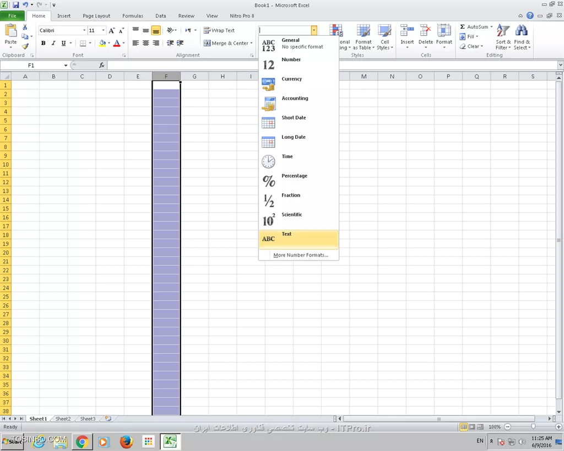Image resolution: width=564 pixels, height=451 pixels.
Task: Switch to the Insert ribbon tab
Action: (64, 16)
